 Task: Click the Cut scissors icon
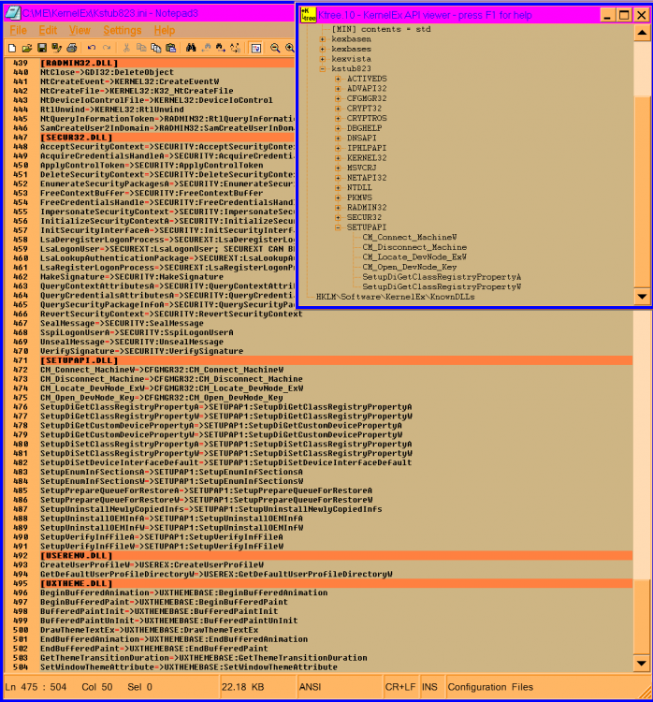pos(126,48)
